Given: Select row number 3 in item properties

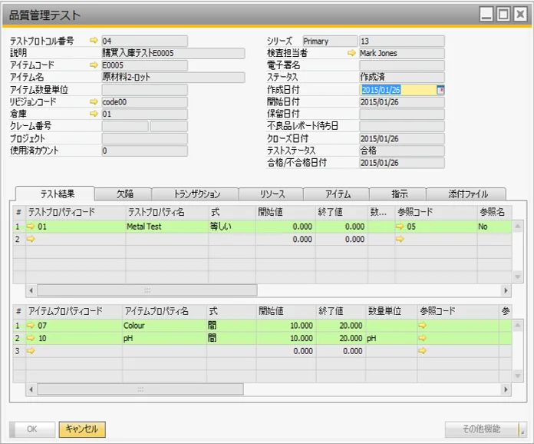Looking at the screenshot, I should (19, 351).
